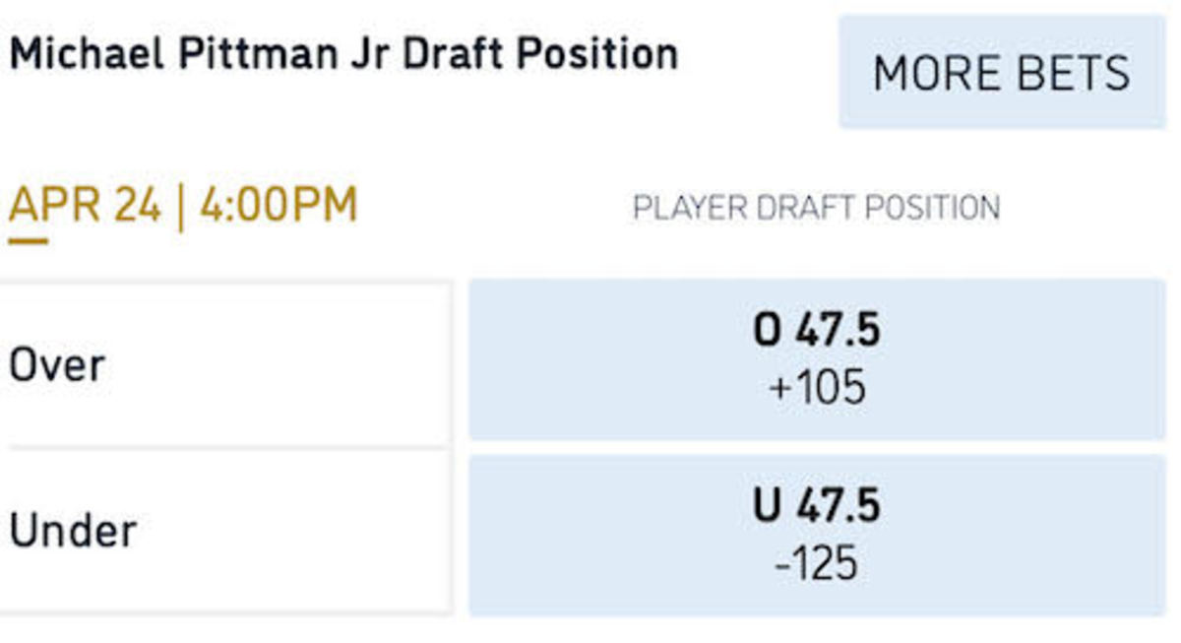The height and width of the screenshot is (643, 1181).
Task: Select the Under 47.5 bet cell
Action: [817, 535]
